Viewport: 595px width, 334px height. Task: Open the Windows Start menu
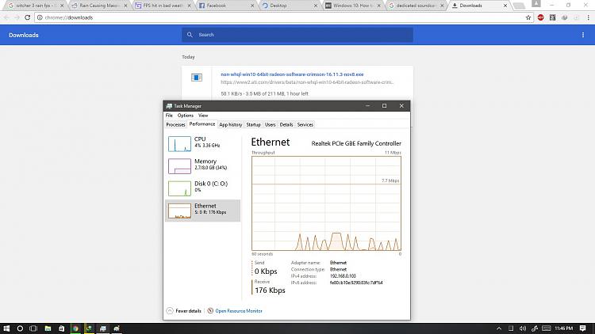[x=6, y=328]
